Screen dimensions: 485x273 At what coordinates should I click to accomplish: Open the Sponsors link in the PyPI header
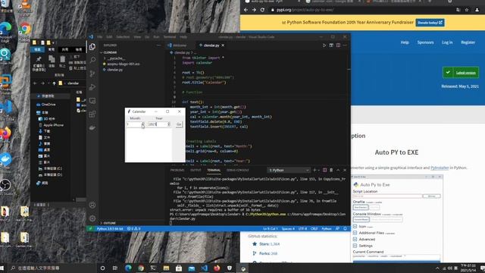click(x=425, y=42)
